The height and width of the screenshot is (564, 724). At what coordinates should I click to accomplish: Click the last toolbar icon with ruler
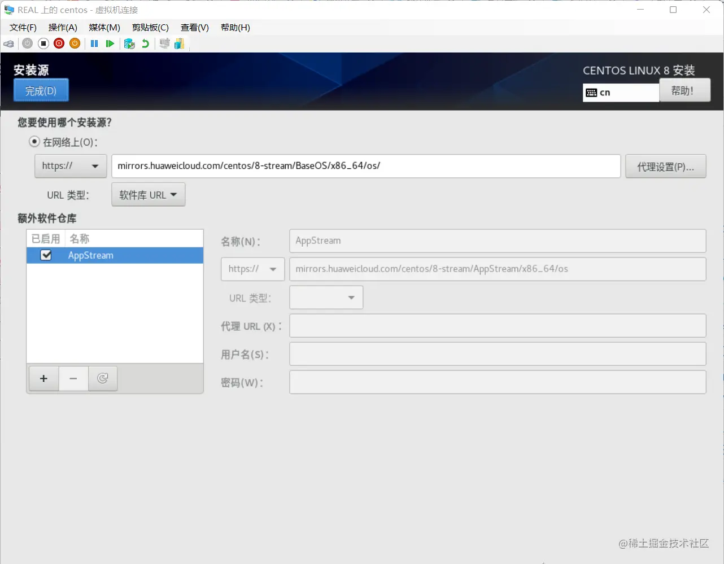click(180, 43)
